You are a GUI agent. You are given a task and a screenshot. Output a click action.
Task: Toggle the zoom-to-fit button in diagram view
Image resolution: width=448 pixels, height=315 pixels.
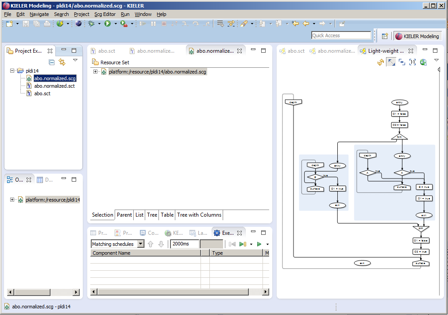pyautogui.click(x=391, y=62)
